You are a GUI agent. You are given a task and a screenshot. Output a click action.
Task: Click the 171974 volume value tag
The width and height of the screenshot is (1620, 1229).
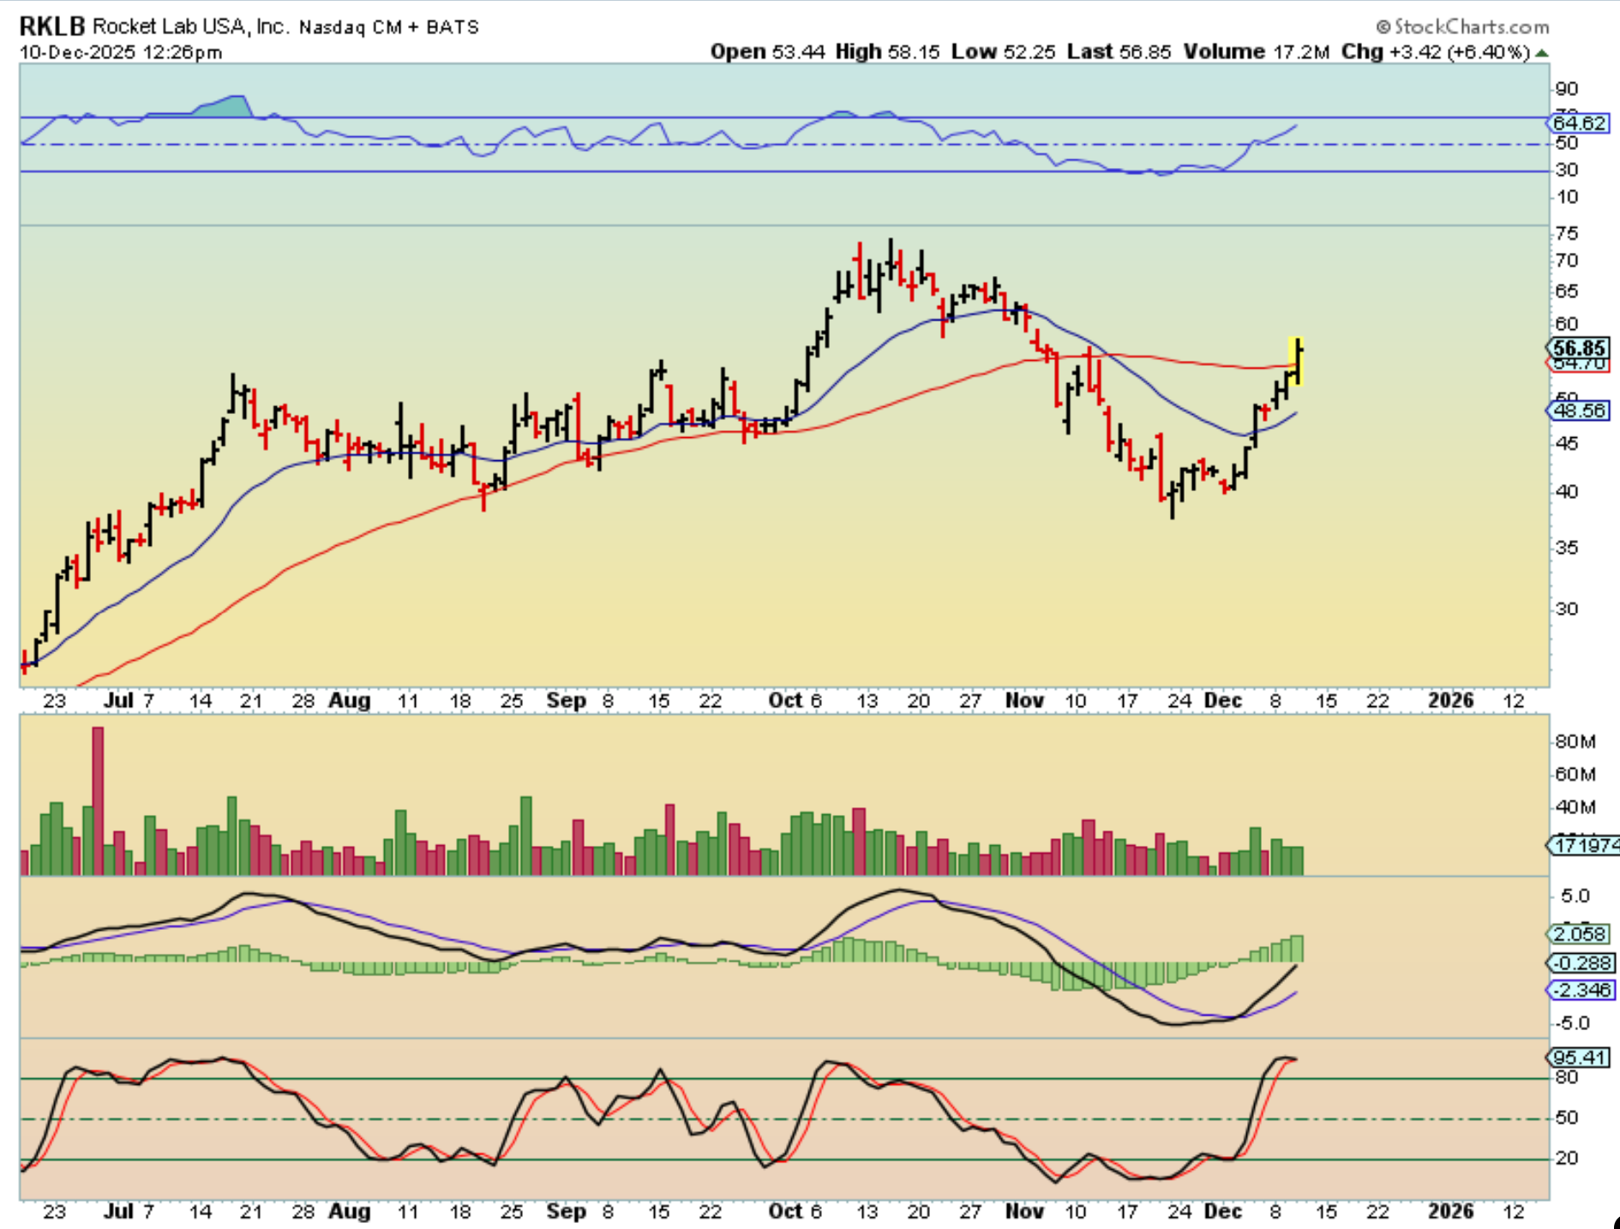[x=1583, y=846]
